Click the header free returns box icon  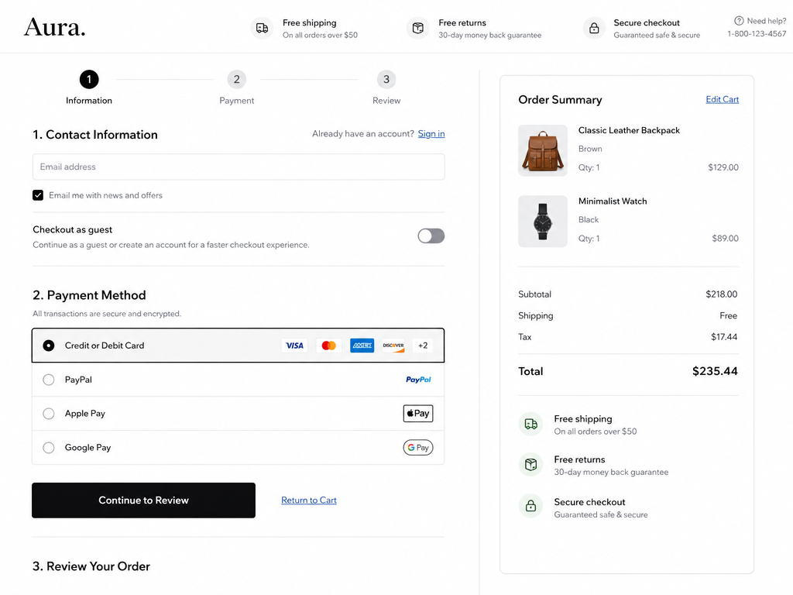417,29
